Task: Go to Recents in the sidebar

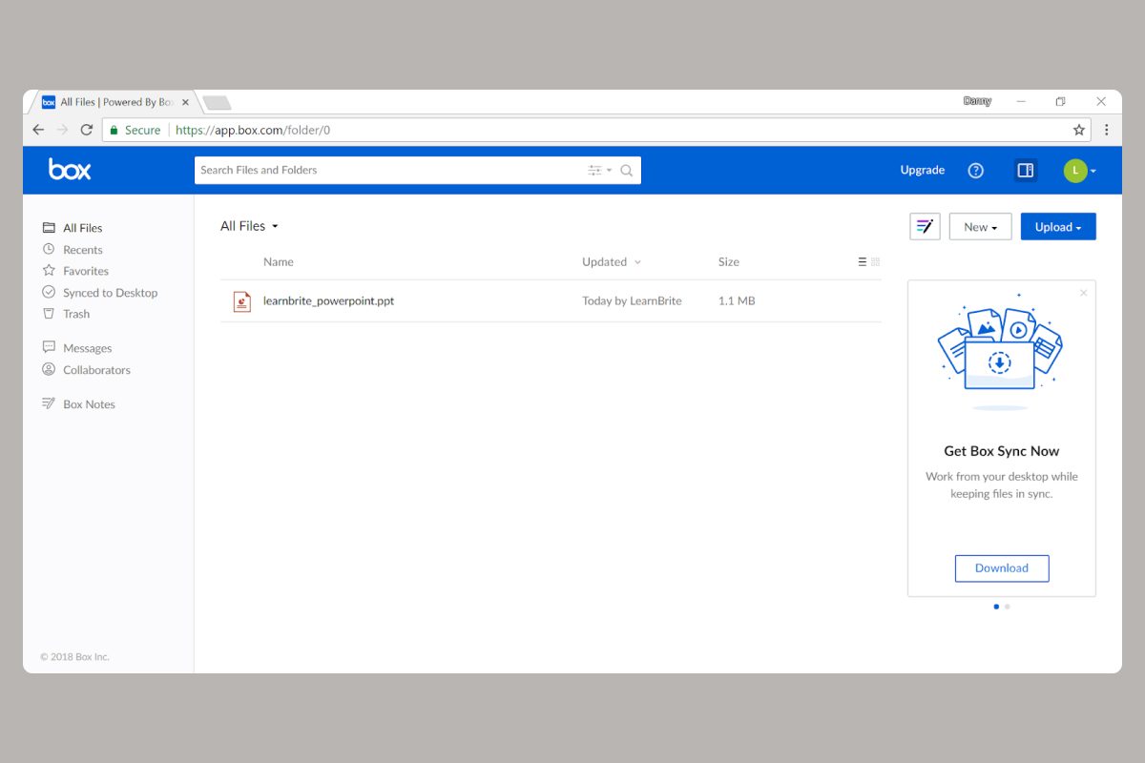Action: pyautogui.click(x=82, y=250)
